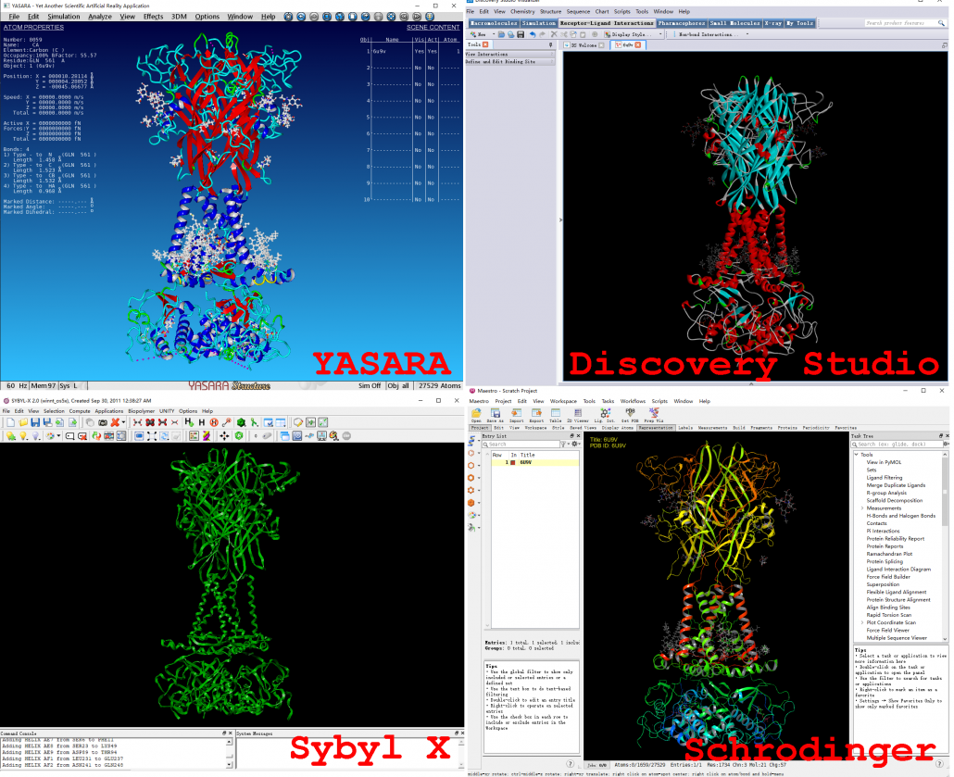This screenshot has width=954, height=777.
Task: Toggle the In checkbox for entry 6U9V
Action: click(x=512, y=462)
